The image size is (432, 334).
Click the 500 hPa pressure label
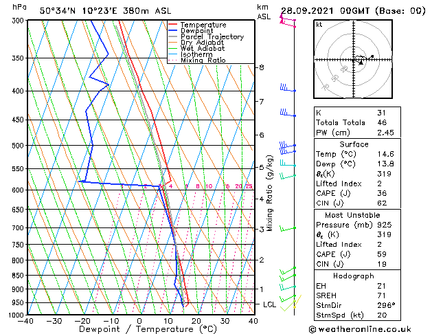[x=19, y=146]
